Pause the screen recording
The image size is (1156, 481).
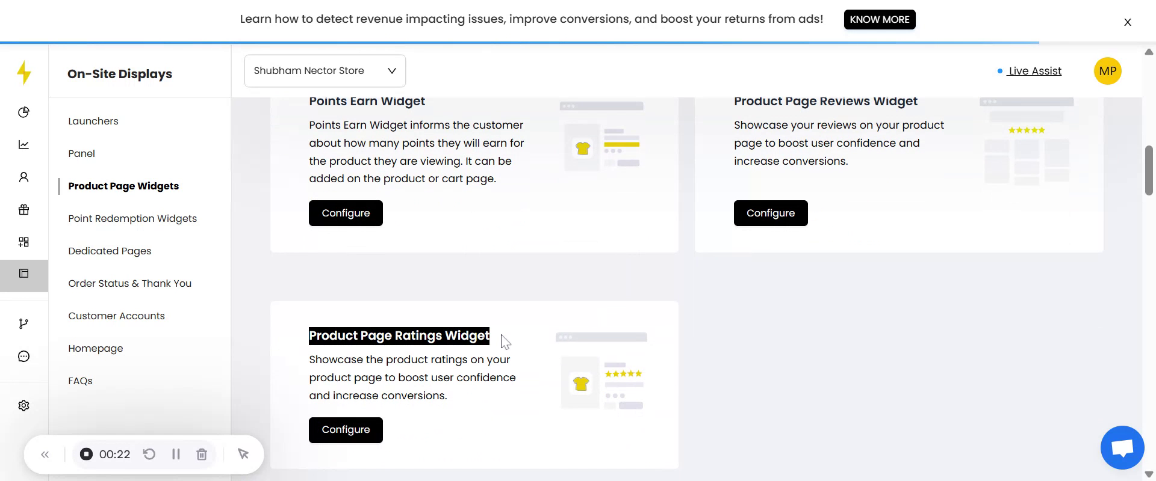point(176,455)
